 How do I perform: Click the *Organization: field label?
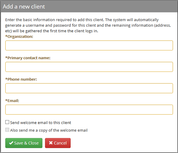click(x=20, y=36)
